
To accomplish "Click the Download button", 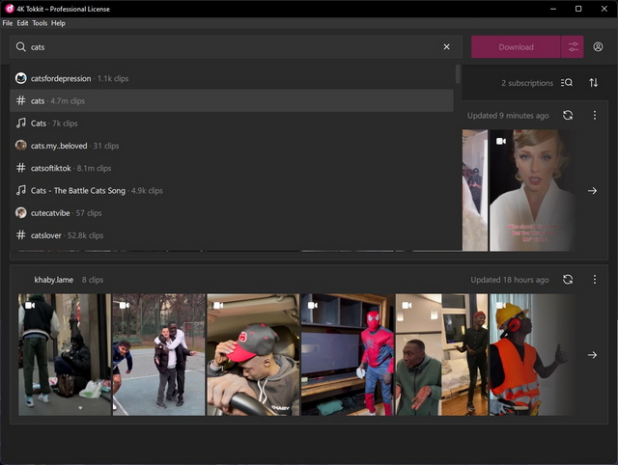I will click(516, 47).
